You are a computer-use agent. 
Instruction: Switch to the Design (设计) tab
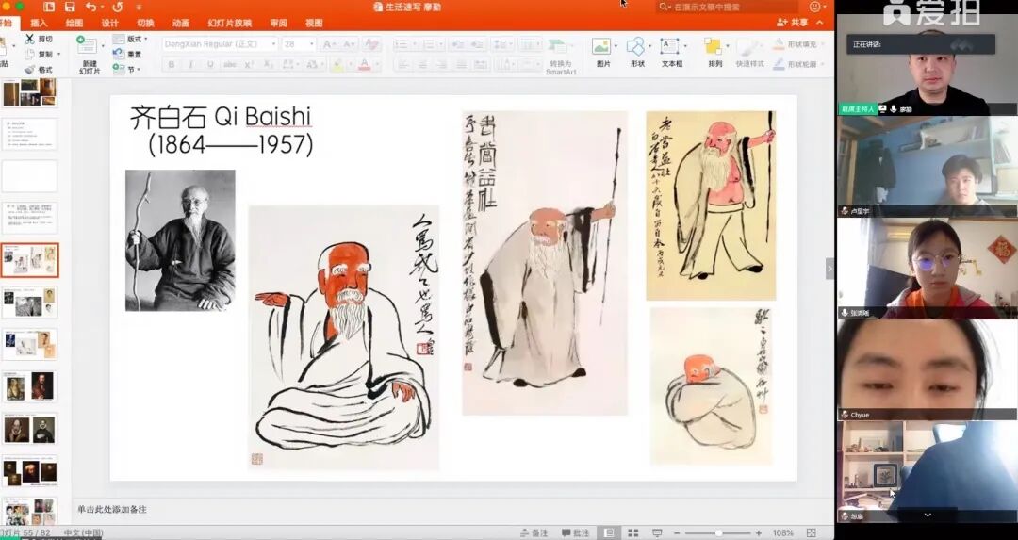pyautogui.click(x=109, y=23)
